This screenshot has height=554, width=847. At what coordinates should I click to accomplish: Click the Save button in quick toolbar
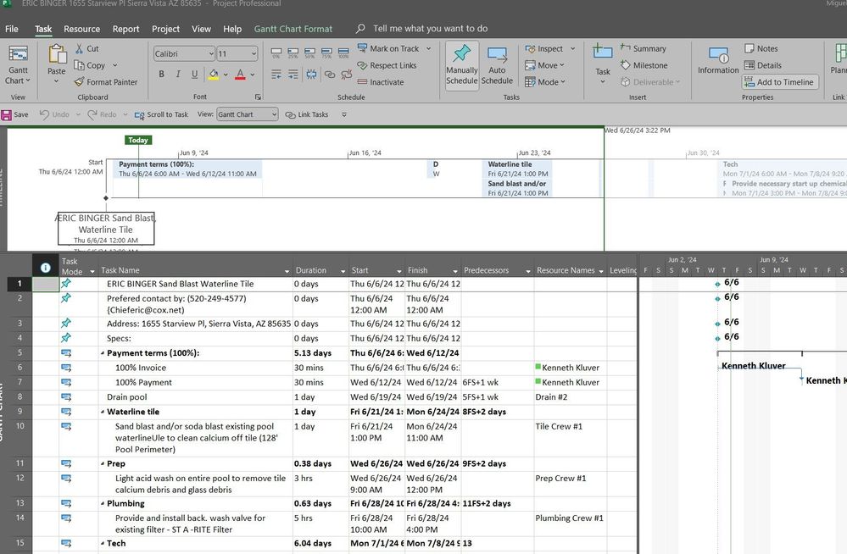14,114
